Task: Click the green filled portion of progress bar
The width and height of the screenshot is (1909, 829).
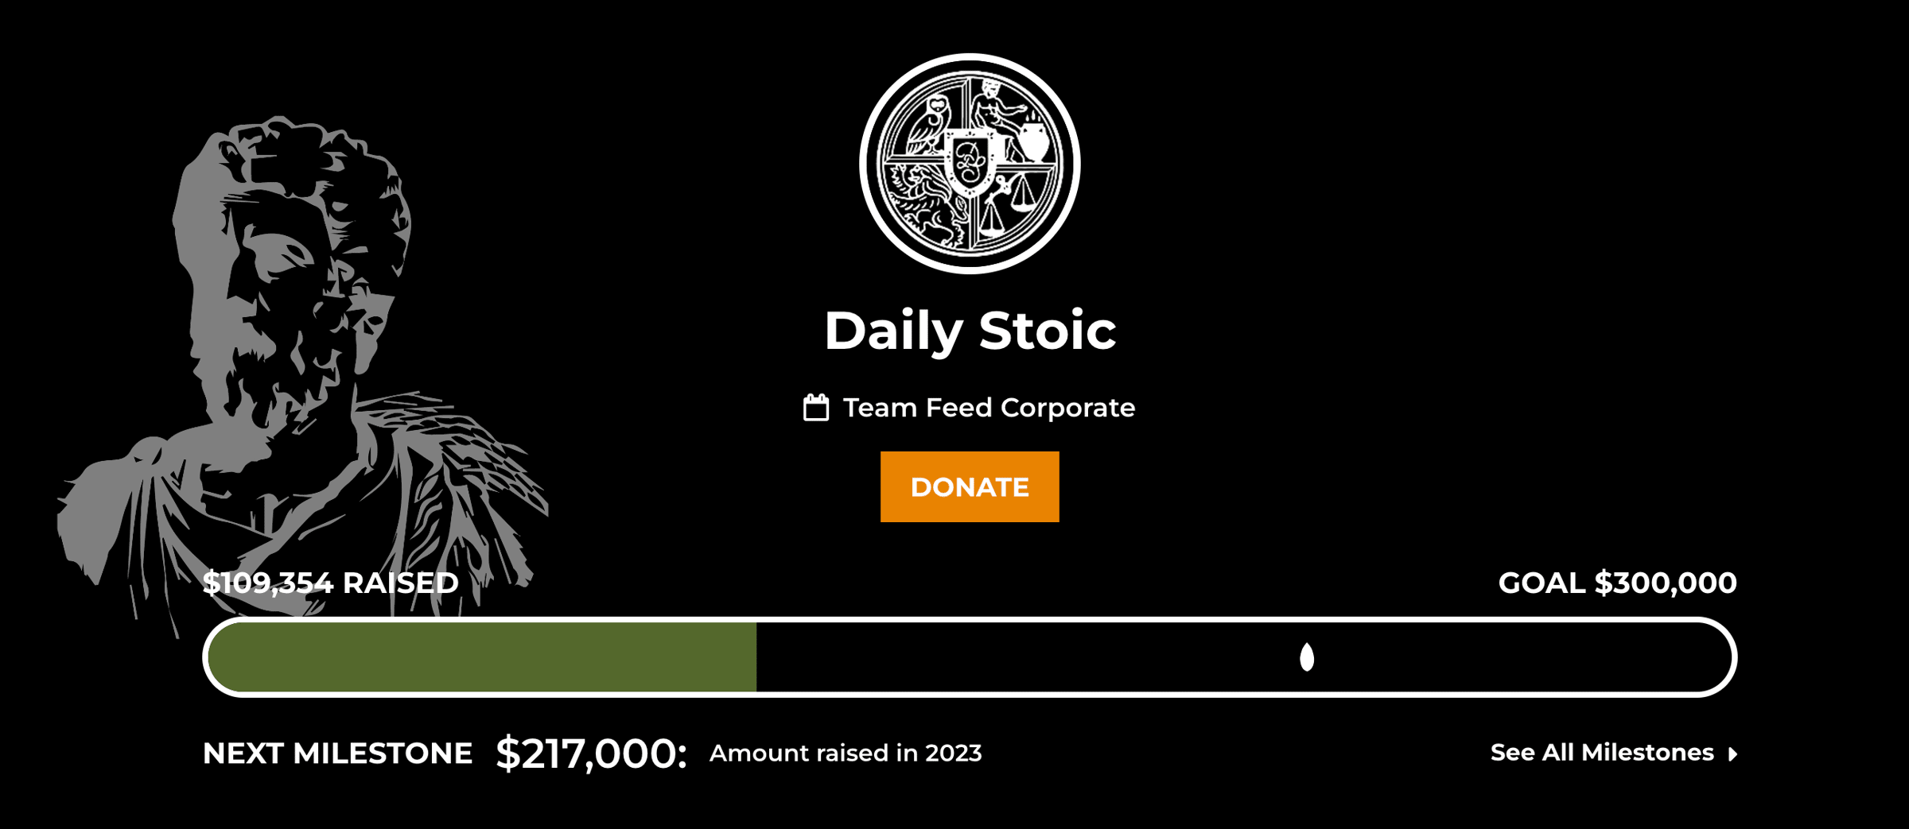Action: tap(482, 657)
